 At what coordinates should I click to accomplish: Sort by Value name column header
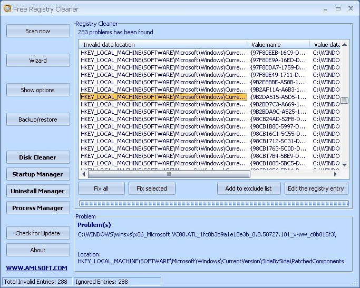click(278, 44)
